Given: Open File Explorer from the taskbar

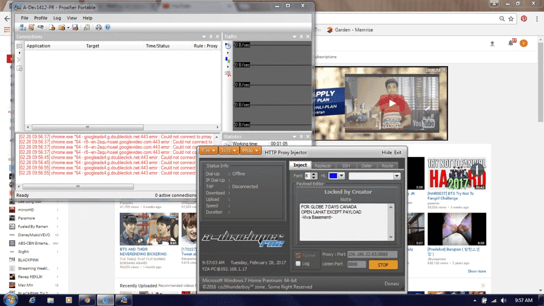Looking at the screenshot, I should (51, 300).
